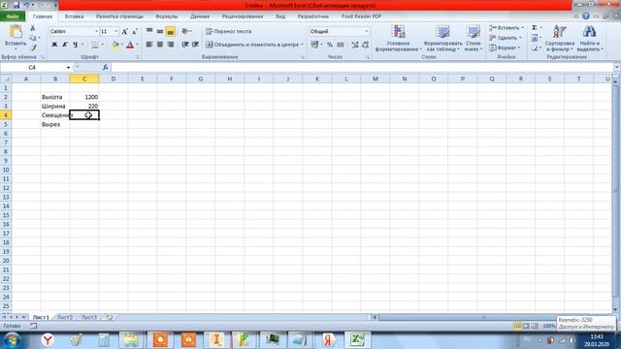Click the Save icon in quick access toolbar
This screenshot has width=621, height=349.
click(x=16, y=5)
